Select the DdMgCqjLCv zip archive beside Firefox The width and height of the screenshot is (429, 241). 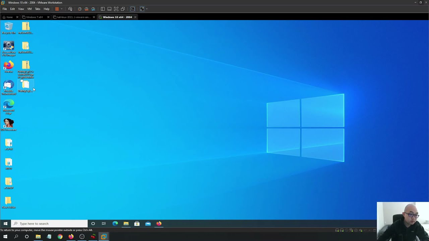[x=26, y=70]
